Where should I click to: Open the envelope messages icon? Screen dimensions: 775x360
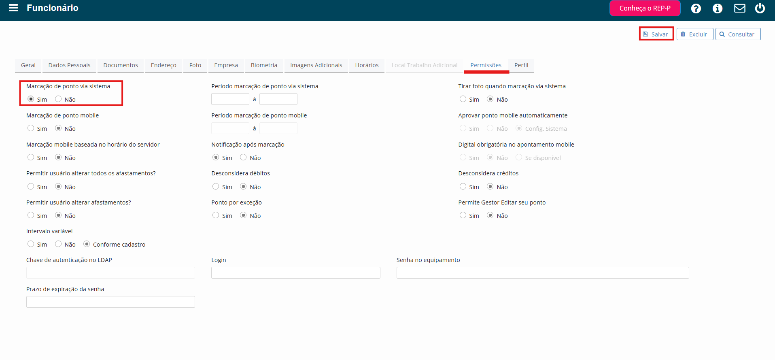pos(740,8)
